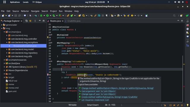Open Package Explorer view menu dots
The image size is (190, 107).
point(35,21)
